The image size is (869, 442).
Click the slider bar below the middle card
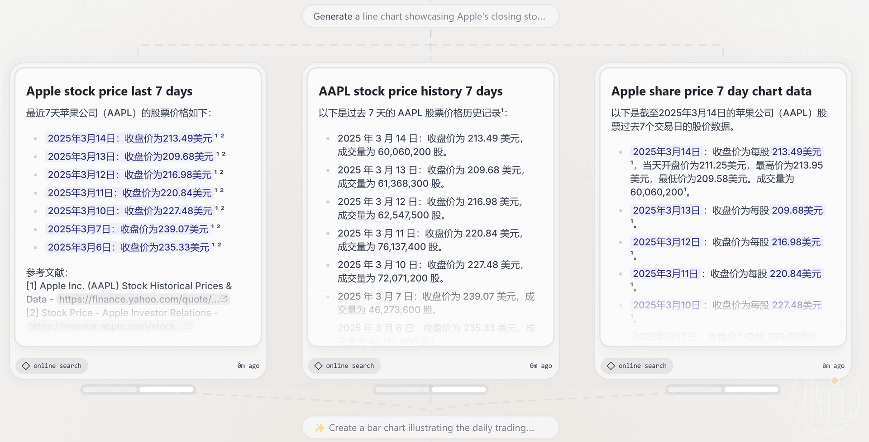(430, 389)
